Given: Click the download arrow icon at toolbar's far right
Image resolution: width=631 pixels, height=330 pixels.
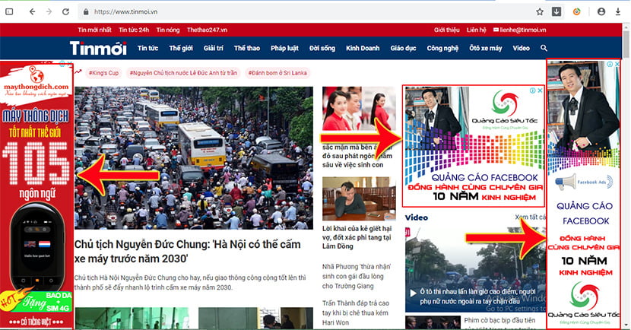Looking at the screenshot, I should [618, 11].
